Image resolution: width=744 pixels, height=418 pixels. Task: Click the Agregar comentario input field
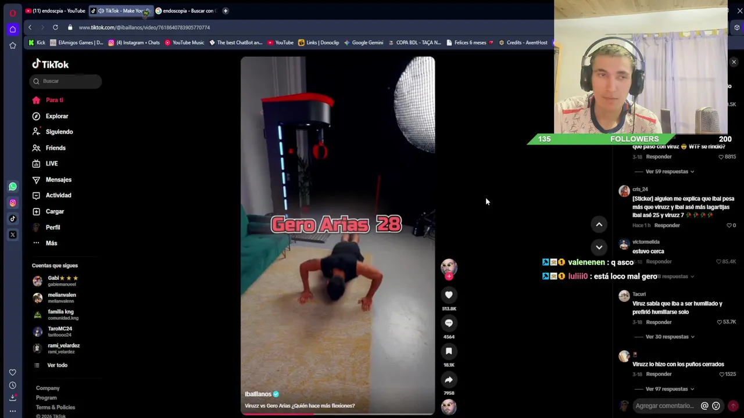[665, 406]
